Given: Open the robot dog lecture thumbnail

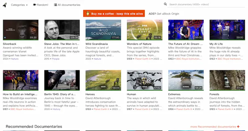Looking at the screenshot, I should [20, 80].
